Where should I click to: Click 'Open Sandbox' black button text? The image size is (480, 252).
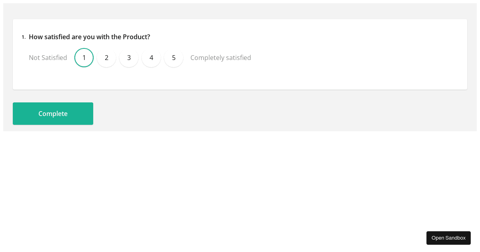click(448, 238)
